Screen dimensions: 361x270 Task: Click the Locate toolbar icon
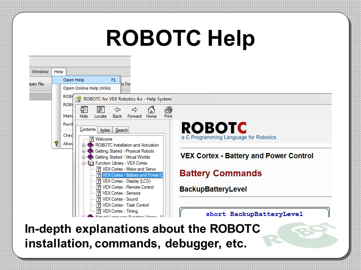click(101, 109)
